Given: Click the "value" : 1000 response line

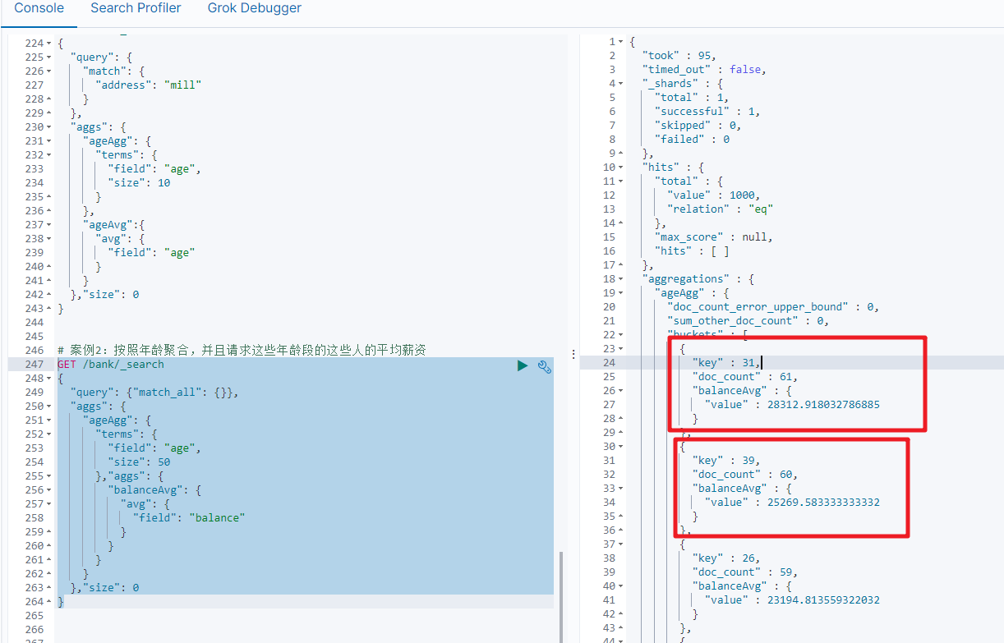Looking at the screenshot, I should 714,195.
